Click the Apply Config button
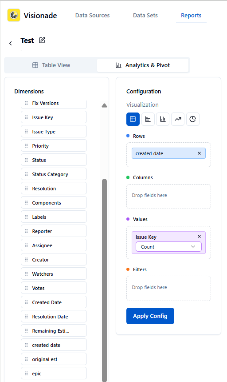The image size is (227, 382). (150, 316)
